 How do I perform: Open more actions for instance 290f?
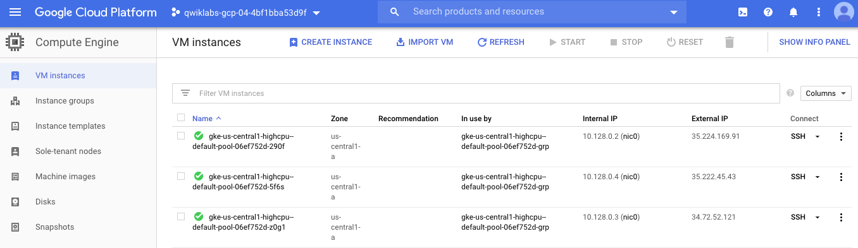[x=841, y=136]
